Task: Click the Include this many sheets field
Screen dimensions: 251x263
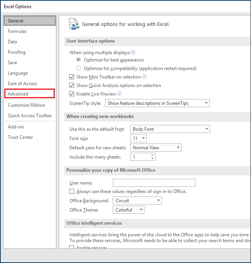Action: [x=142, y=157]
